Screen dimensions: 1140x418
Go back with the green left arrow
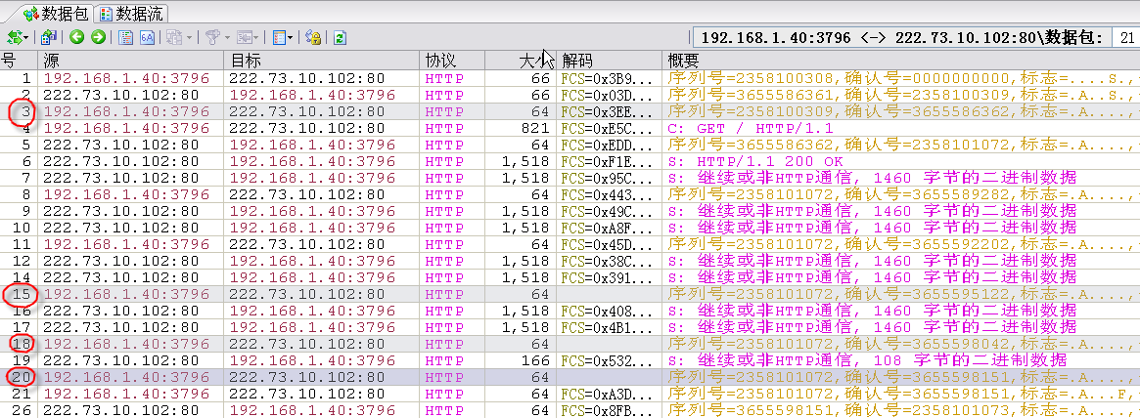77,37
